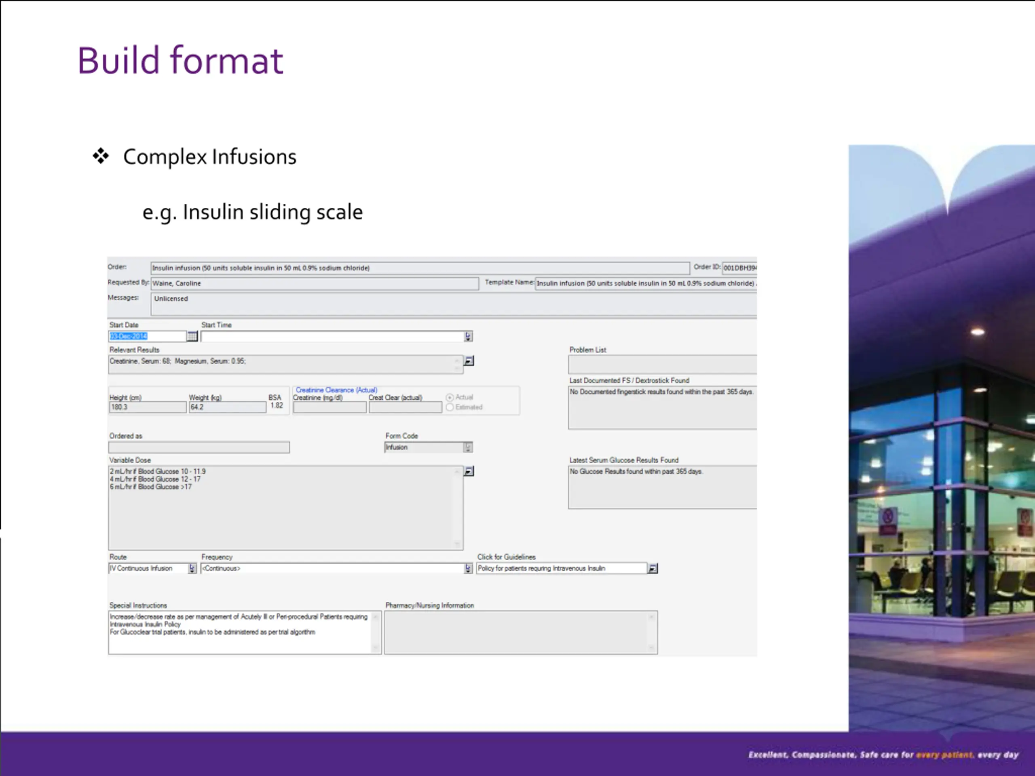Click the Template Name field
Viewport: 1035px width, 776px height.
coord(646,283)
